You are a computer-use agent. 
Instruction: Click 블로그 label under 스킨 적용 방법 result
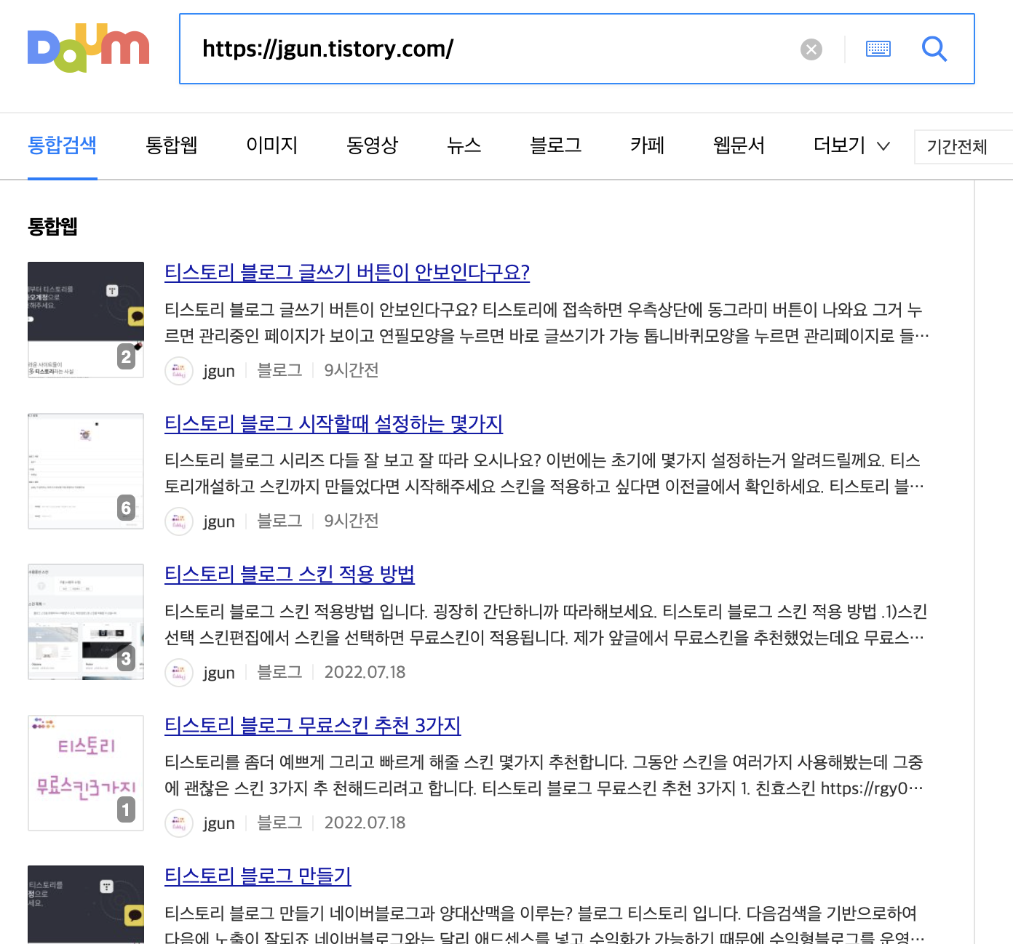coord(279,672)
